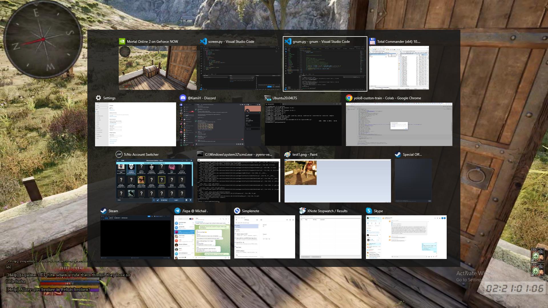Switch to the Skype window thumbnail
This screenshot has height=308, width=548.
click(x=406, y=237)
